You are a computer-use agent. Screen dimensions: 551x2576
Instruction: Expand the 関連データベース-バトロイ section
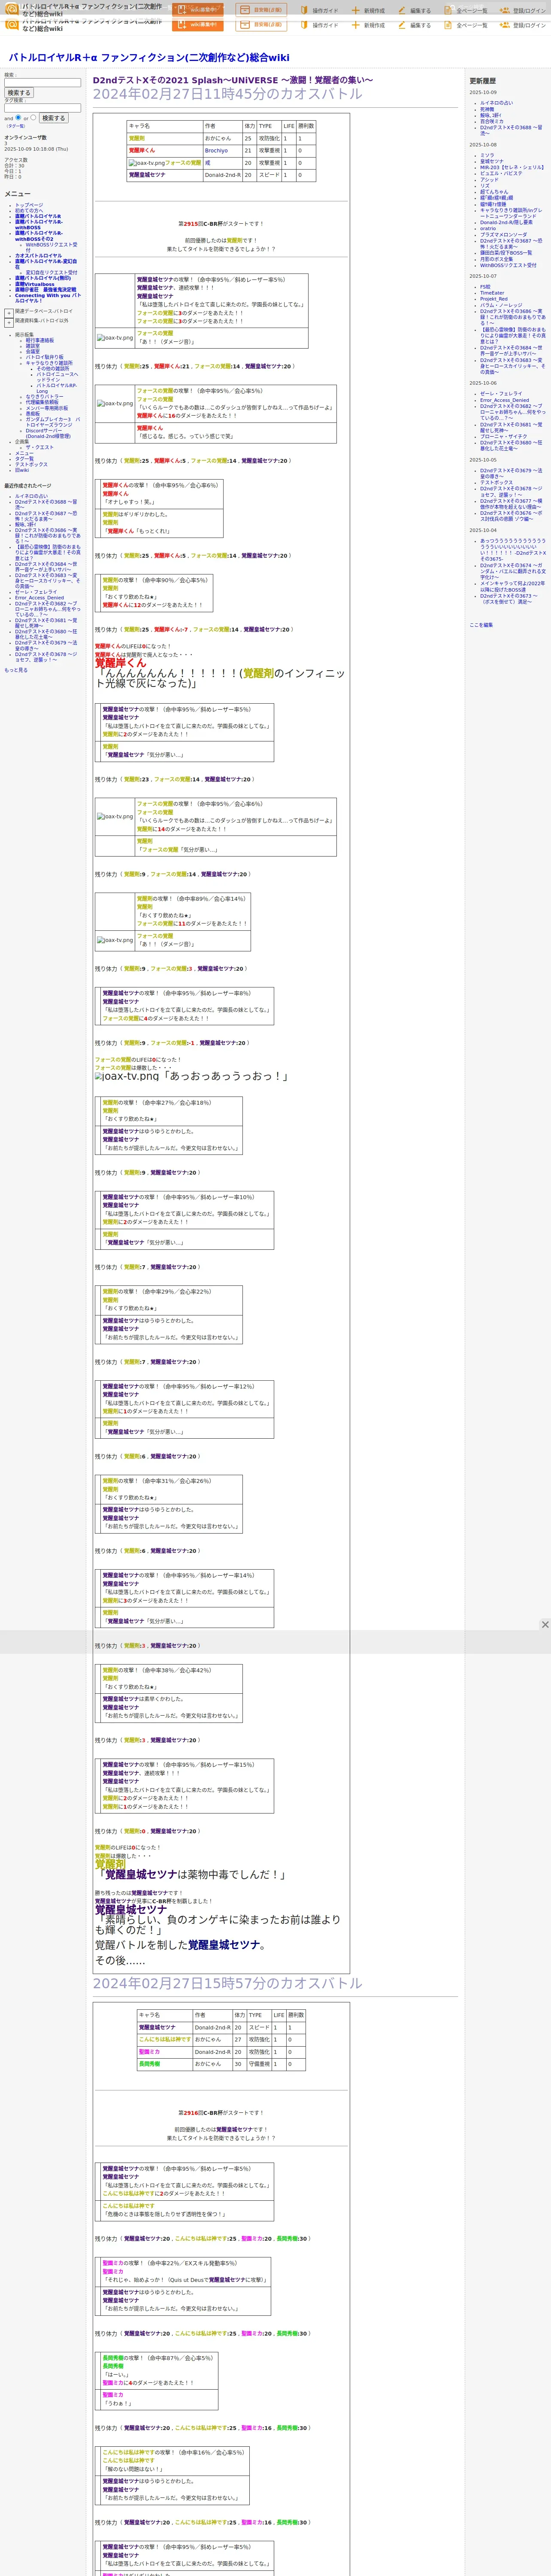[9, 313]
